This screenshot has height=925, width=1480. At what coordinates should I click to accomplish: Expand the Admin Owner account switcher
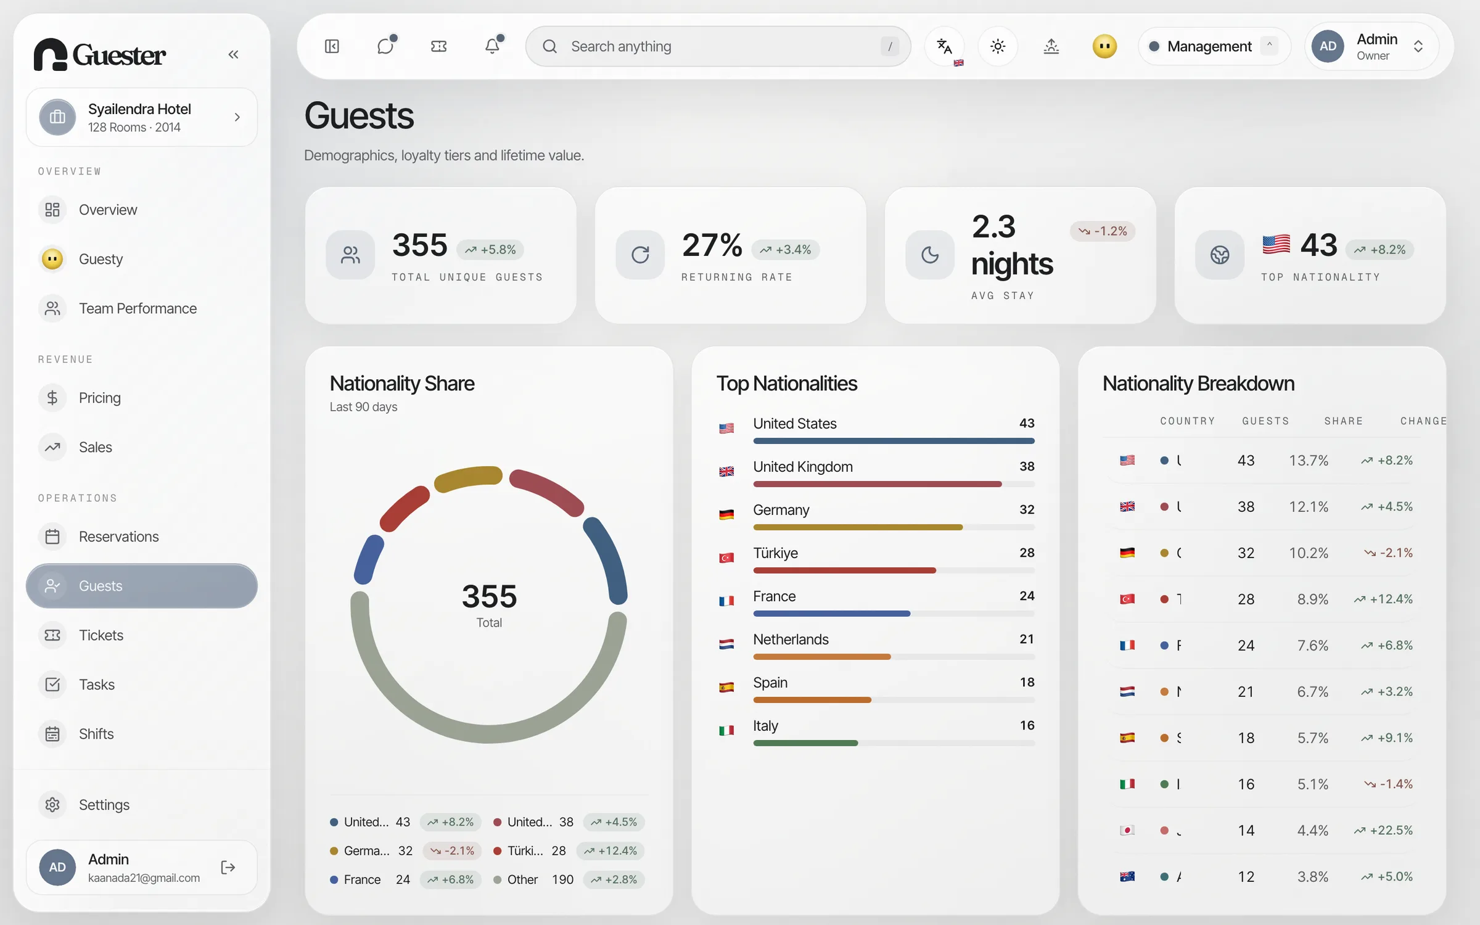1371,46
